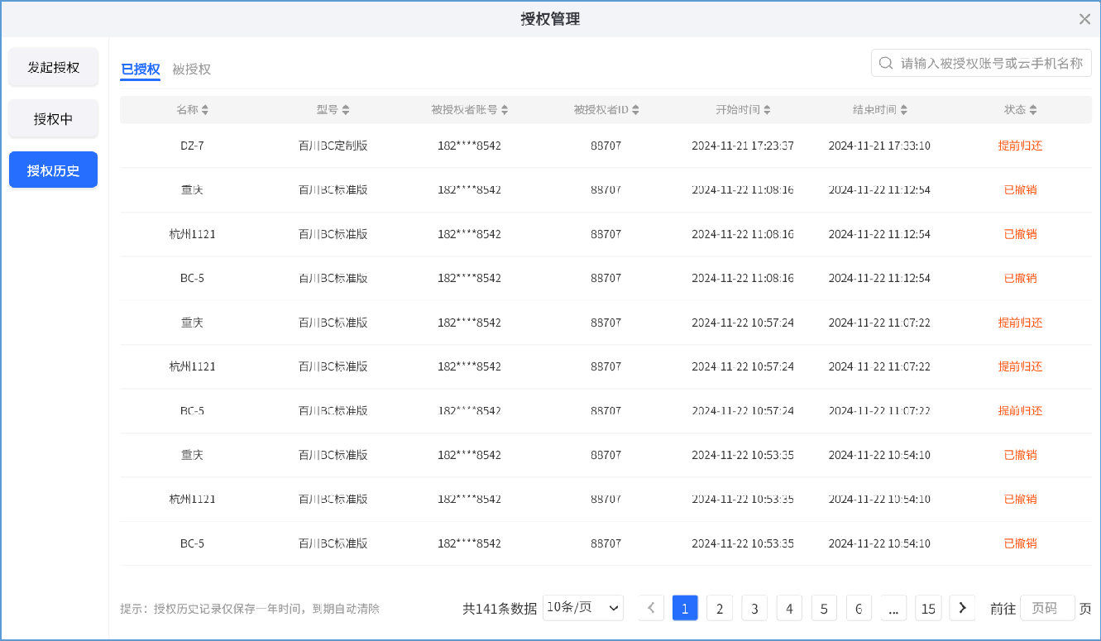Close the 授权管理 dialog

(x=1084, y=19)
